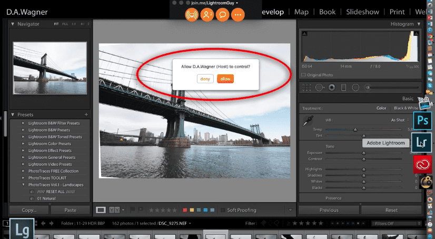This screenshot has width=435, height=239.
Task: Select the Red Eye Correction tool
Action: [331, 87]
